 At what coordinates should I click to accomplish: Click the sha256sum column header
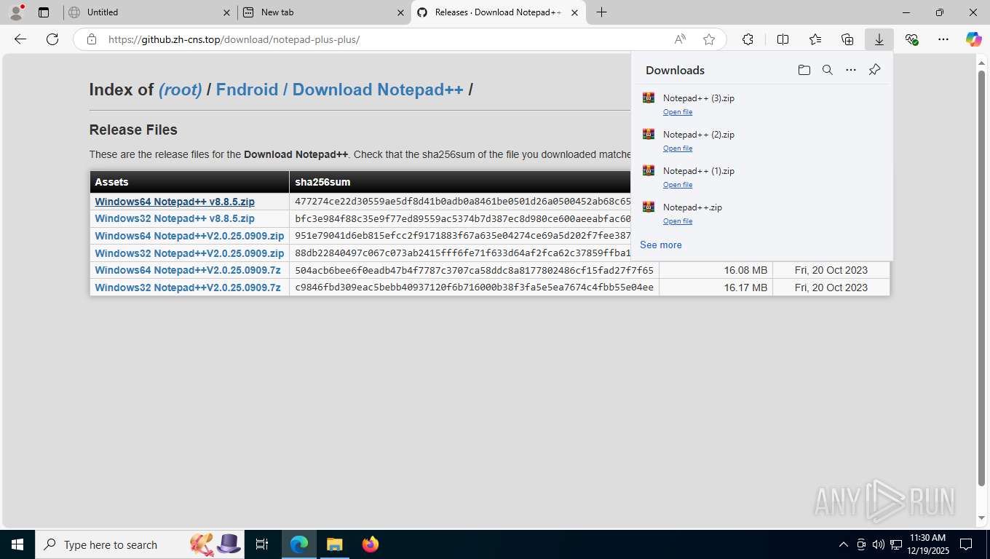point(460,182)
